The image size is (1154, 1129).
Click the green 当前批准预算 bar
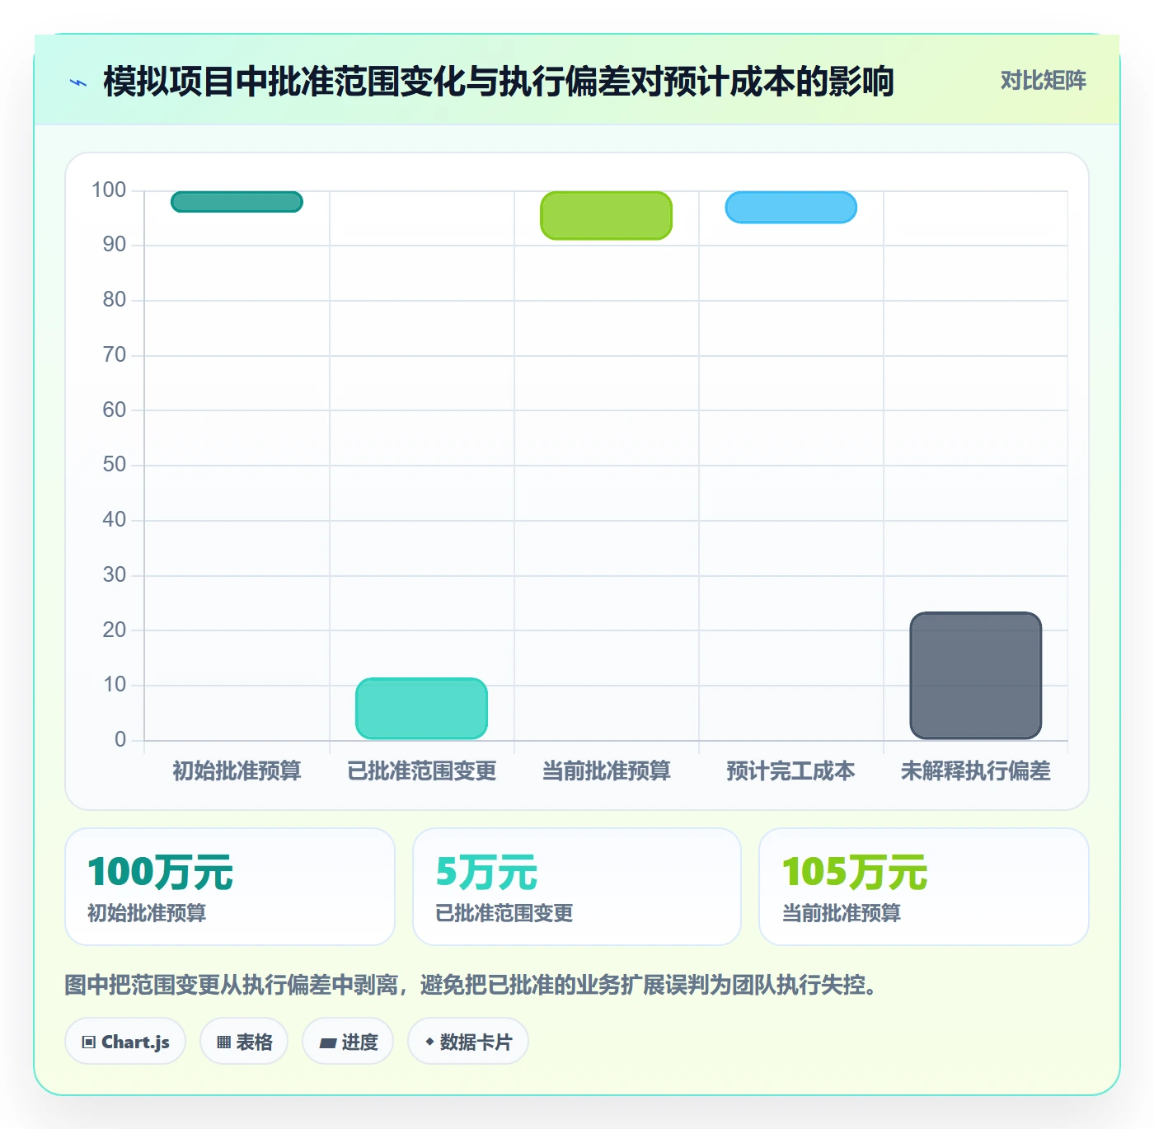tap(606, 216)
